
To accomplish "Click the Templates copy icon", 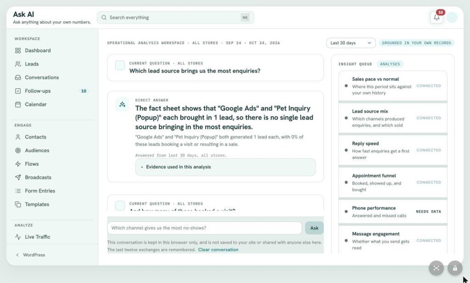I will 18,204.
